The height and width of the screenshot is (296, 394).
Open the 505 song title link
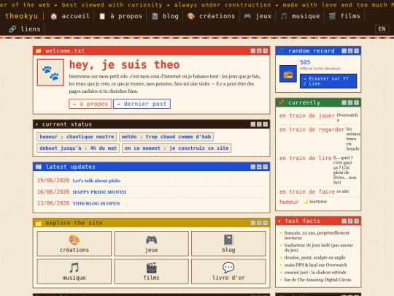click(305, 62)
